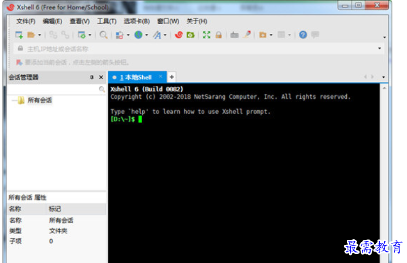Select the 子项 property row
This screenshot has width=407, height=263.
pyautogui.click(x=57, y=241)
